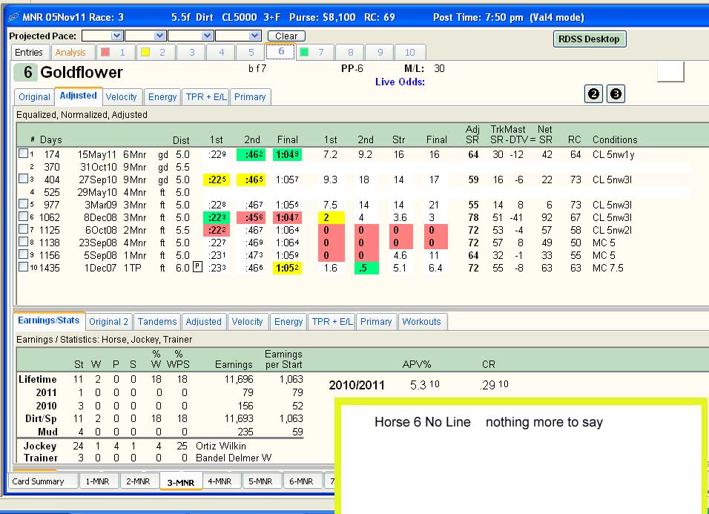Click the yellow highlighted 1:052 final time
Viewport: 709px width, 514px height.
[287, 268]
